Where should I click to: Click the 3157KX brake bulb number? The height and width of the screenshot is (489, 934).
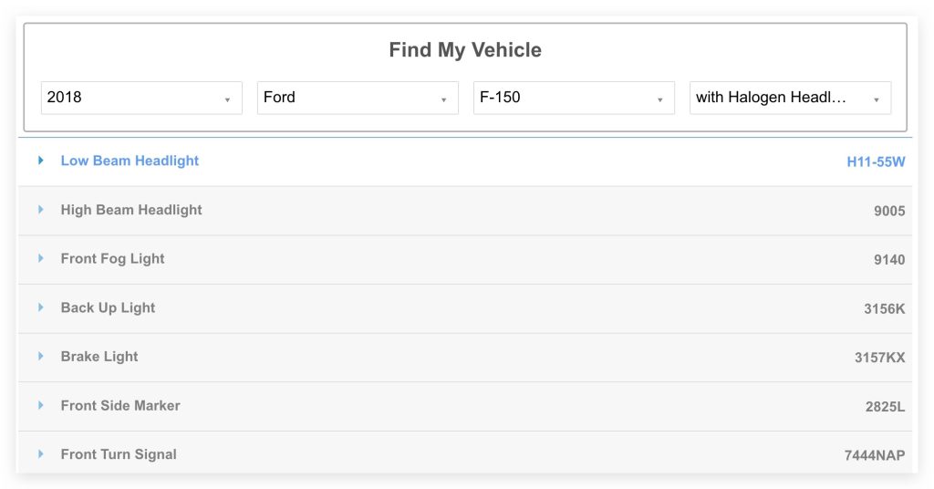pos(880,358)
